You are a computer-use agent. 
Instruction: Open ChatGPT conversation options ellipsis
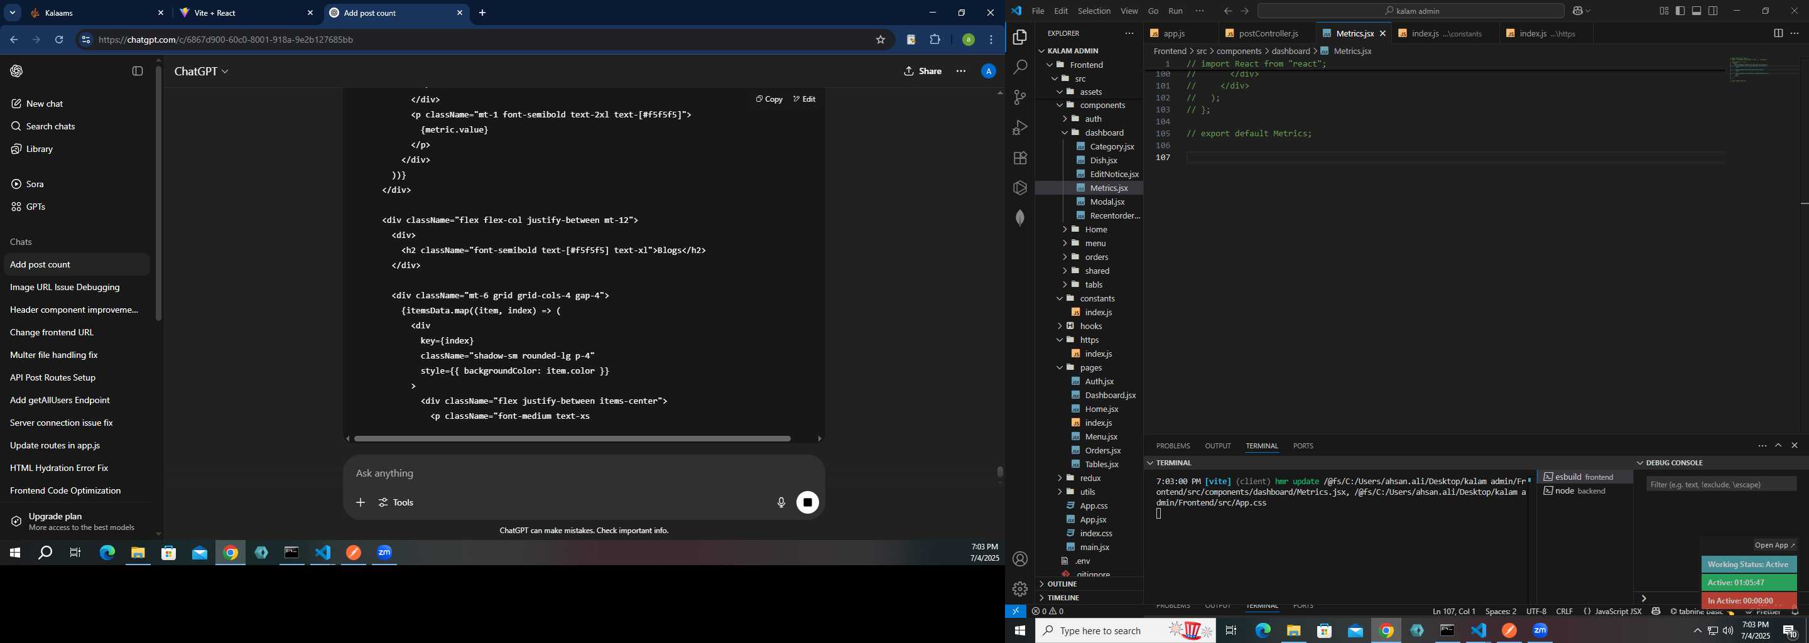tap(960, 72)
